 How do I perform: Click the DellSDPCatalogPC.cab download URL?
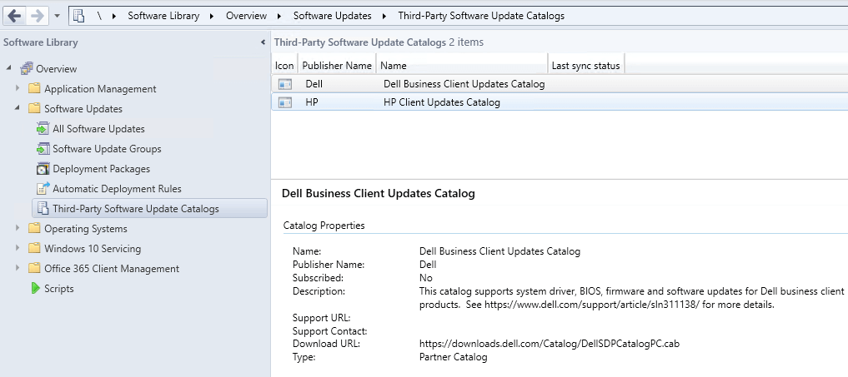point(549,344)
